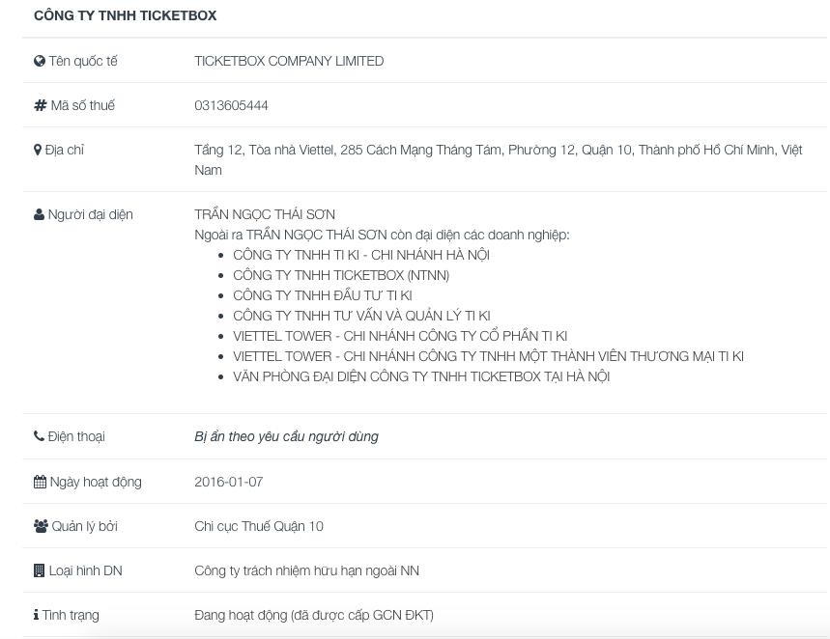This screenshot has height=639, width=830.
Task: Click the info icon by Tình trạng
Action: coord(36,615)
